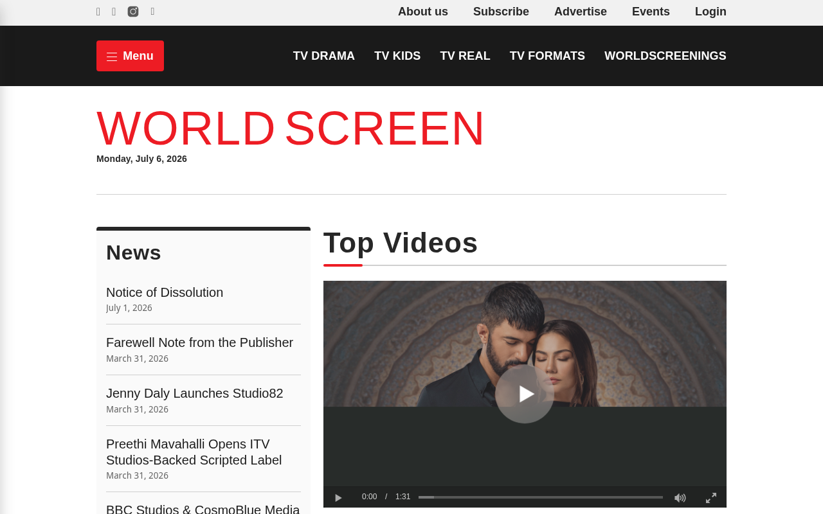
Task: Click the Top Videos heading
Action: [x=401, y=243]
